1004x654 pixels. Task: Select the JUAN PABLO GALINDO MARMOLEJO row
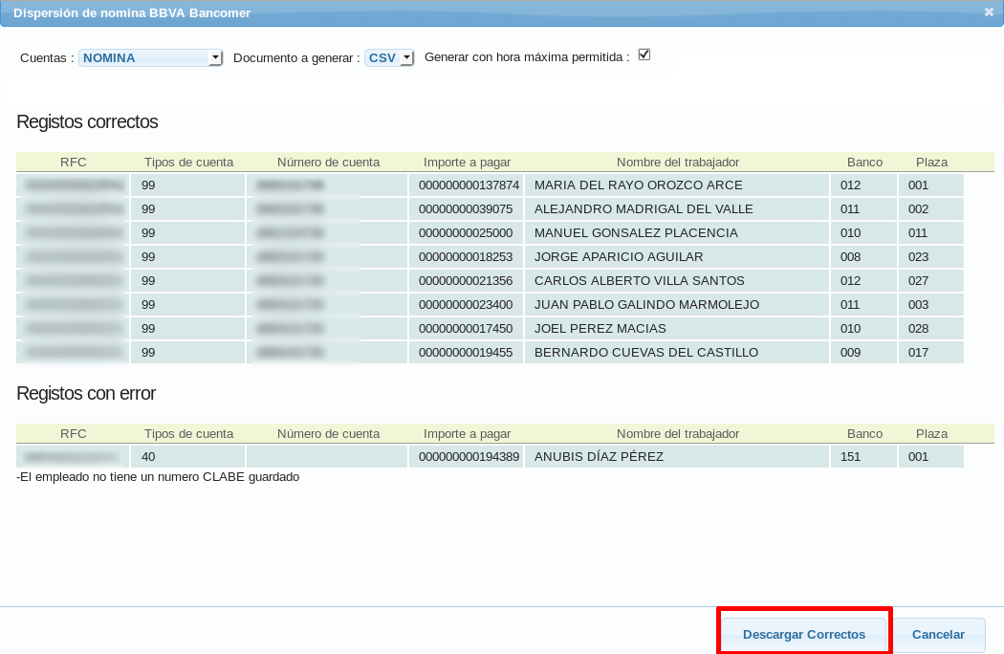(x=646, y=304)
